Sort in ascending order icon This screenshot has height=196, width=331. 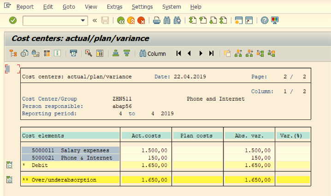click(116, 53)
